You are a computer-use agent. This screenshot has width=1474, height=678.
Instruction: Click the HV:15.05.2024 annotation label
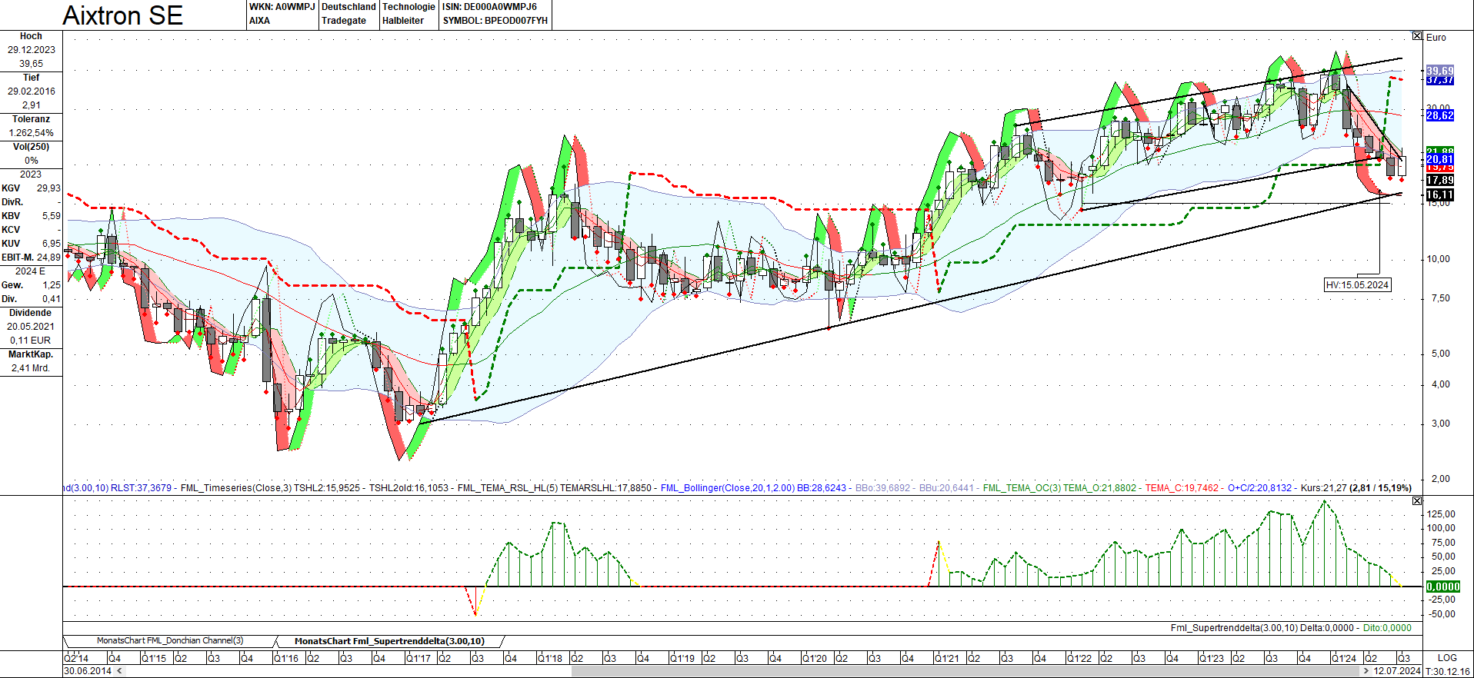point(1358,285)
